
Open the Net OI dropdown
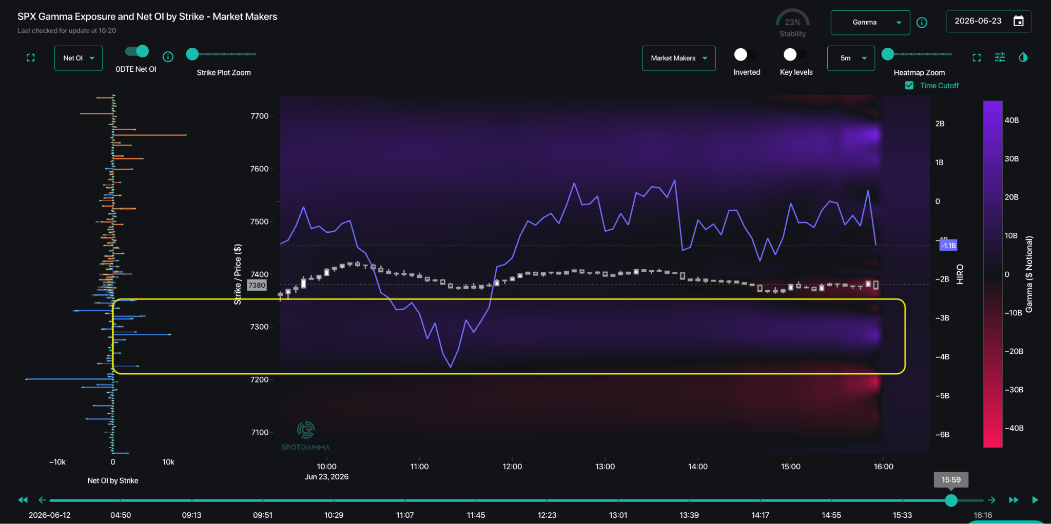coord(79,58)
